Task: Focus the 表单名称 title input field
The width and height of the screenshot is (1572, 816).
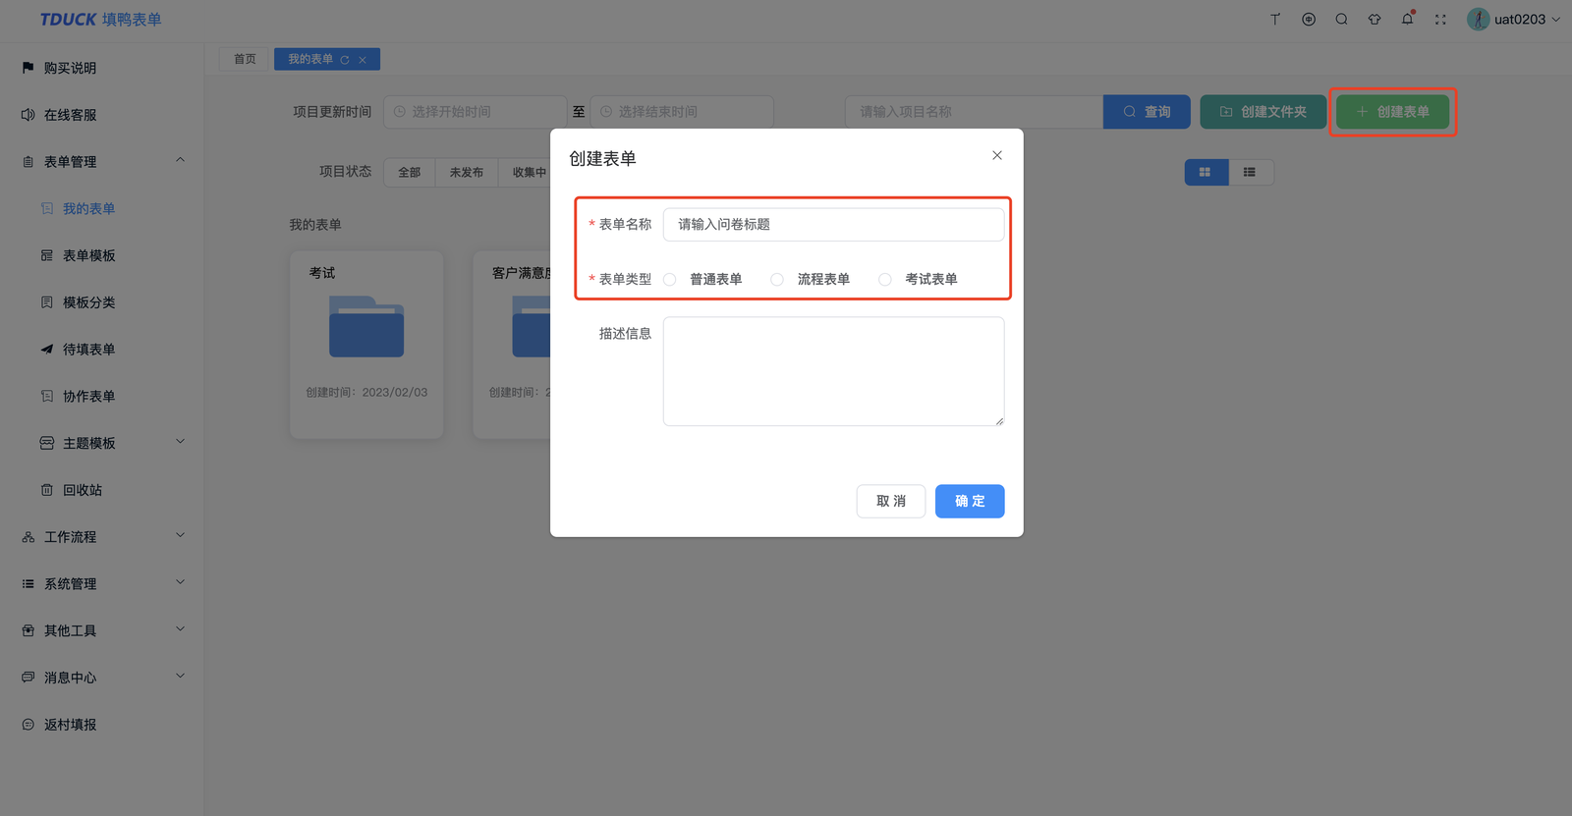Action: pos(833,224)
